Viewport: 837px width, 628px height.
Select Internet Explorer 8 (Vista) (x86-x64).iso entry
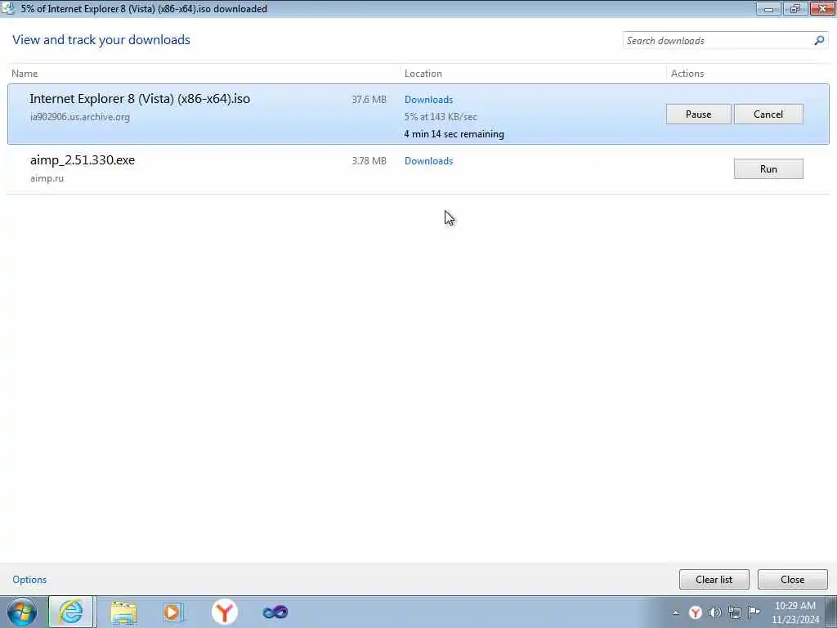tap(418, 114)
